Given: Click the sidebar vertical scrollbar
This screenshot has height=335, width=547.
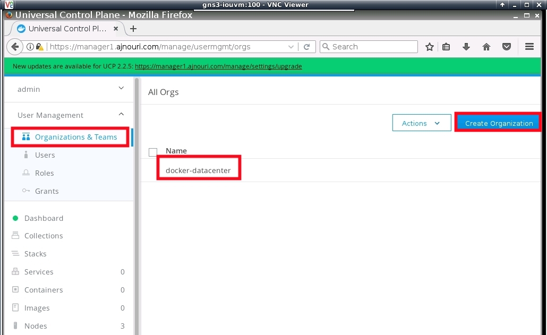Looking at the screenshot, I should click(x=137, y=205).
